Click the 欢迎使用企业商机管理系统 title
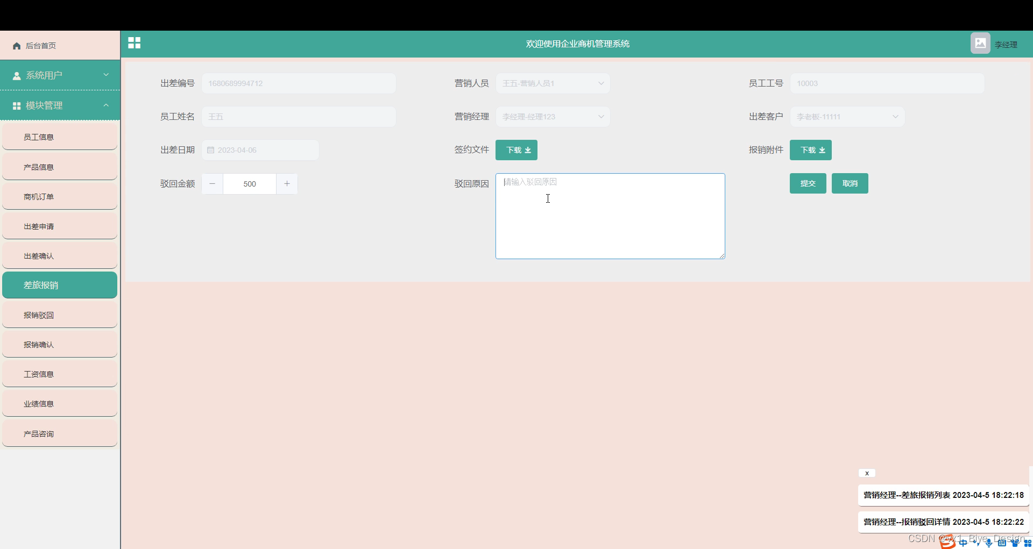This screenshot has width=1033, height=549. coord(578,44)
